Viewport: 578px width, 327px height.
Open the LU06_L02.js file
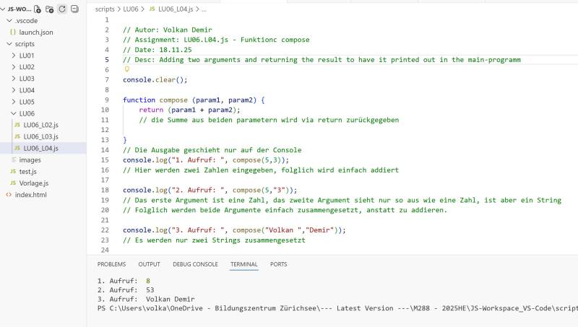(x=40, y=125)
